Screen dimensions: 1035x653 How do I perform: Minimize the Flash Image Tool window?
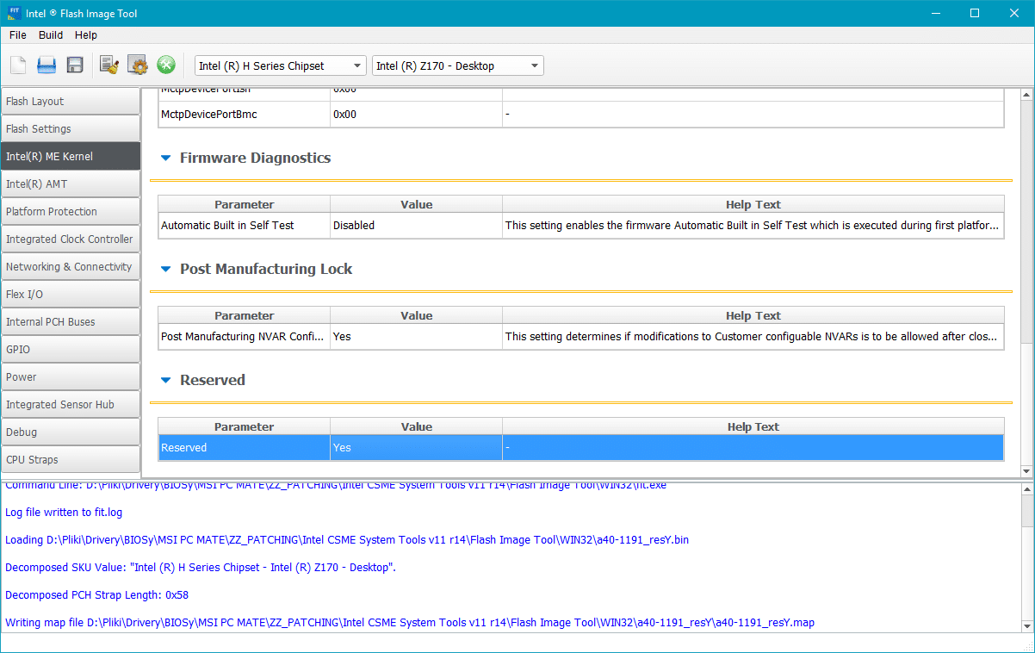click(935, 13)
